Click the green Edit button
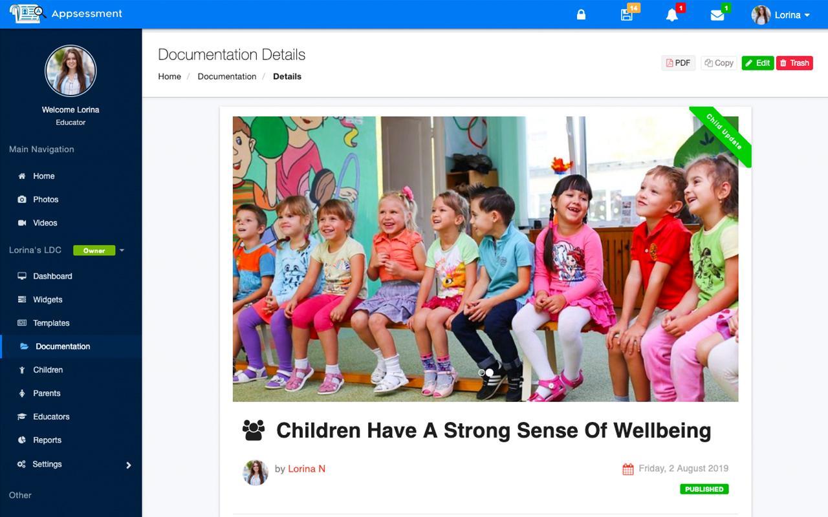This screenshot has width=828, height=517. (x=757, y=63)
